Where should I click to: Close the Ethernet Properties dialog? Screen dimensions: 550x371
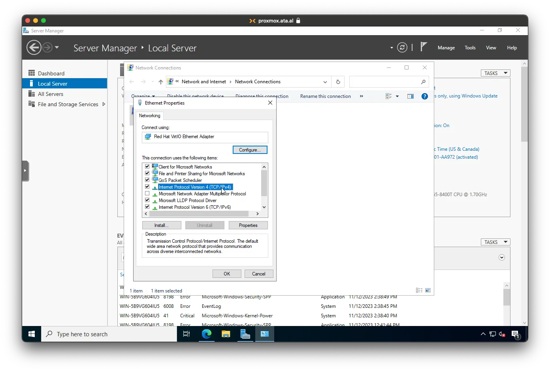[270, 103]
